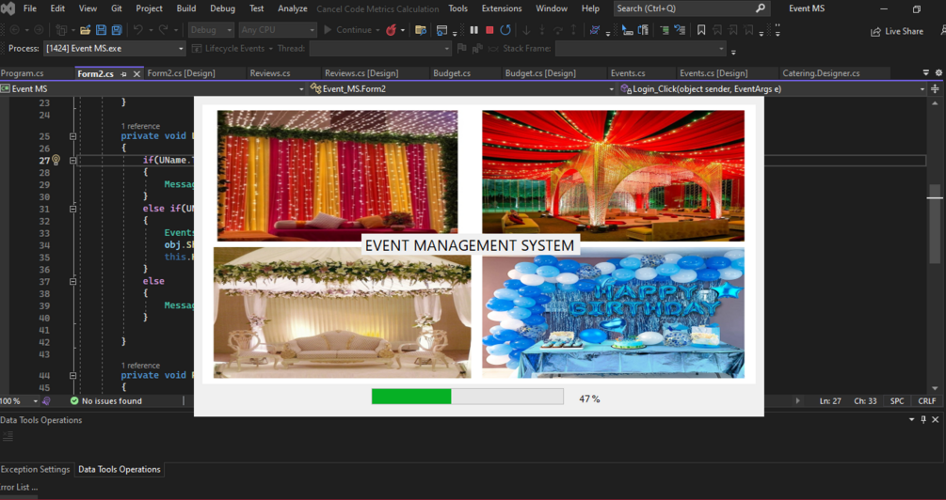
Task: Collapse the code block at line 25
Action: click(73, 136)
